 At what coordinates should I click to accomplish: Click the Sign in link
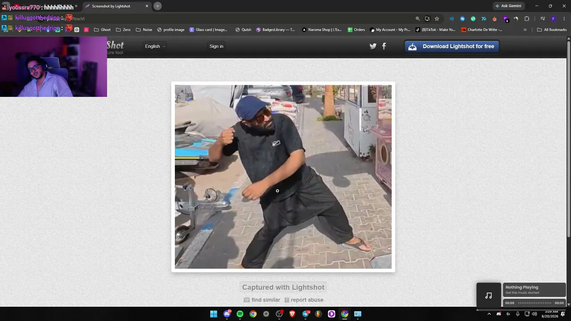coord(216,46)
